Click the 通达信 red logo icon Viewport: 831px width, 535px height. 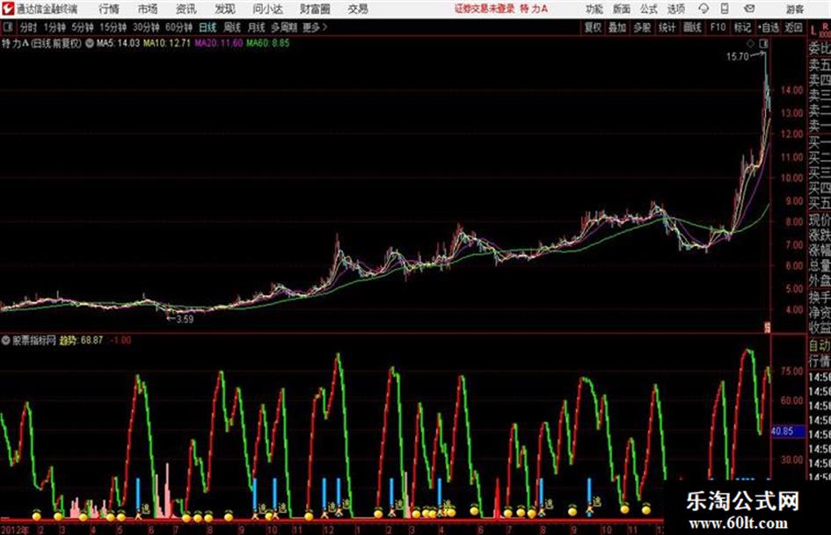point(8,9)
